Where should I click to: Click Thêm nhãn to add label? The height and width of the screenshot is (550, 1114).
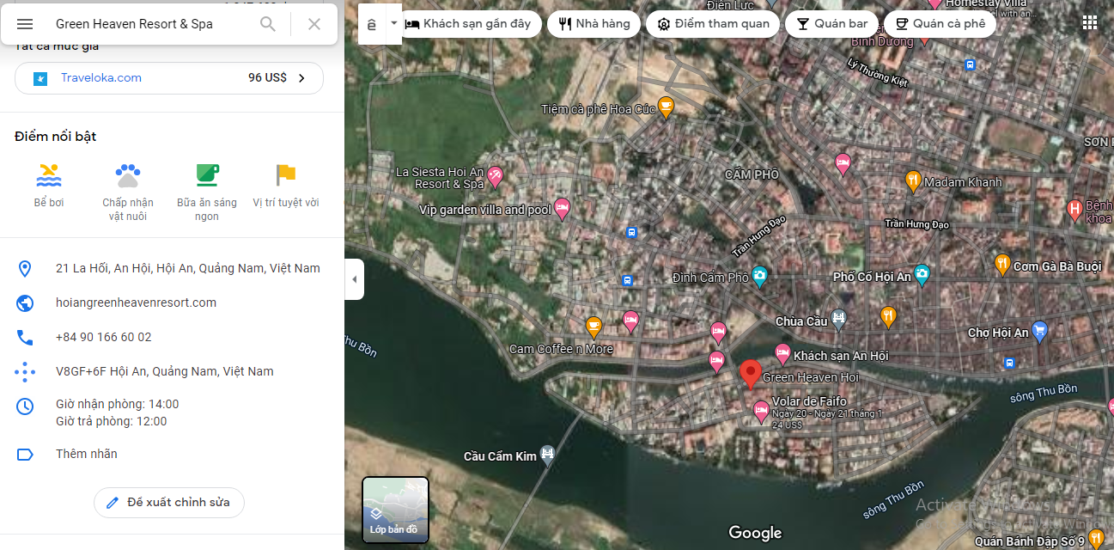(x=87, y=454)
